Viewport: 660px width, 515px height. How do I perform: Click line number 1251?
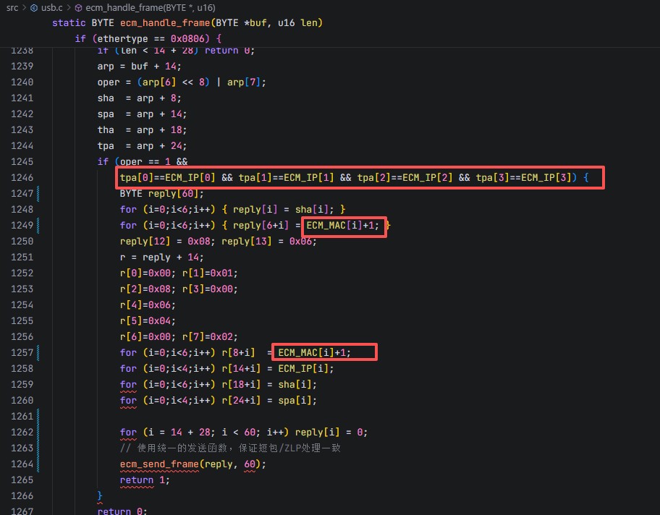(22, 257)
